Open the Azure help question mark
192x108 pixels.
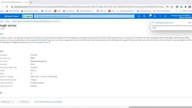[x=160, y=16]
